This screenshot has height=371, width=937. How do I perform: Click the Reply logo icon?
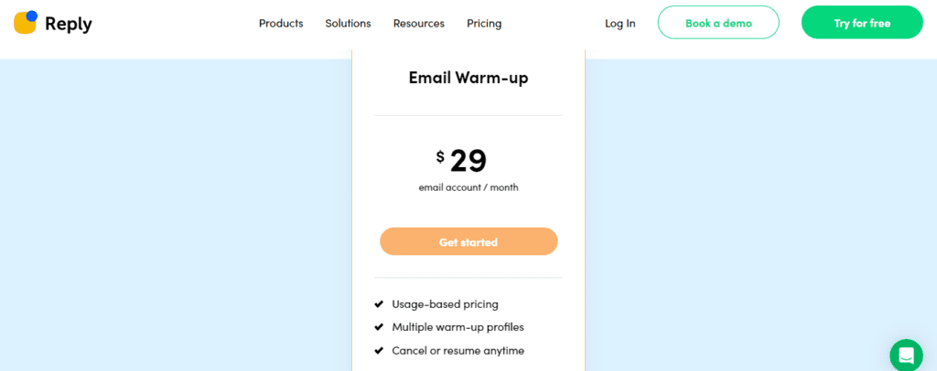tap(26, 22)
